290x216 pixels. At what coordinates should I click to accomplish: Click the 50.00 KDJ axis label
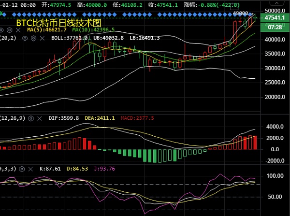click(275, 197)
